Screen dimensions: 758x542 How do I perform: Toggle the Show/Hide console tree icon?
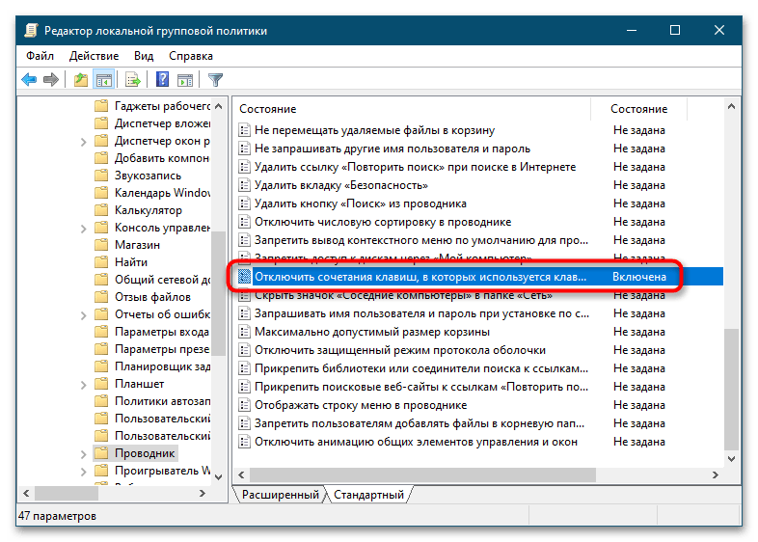click(x=103, y=79)
